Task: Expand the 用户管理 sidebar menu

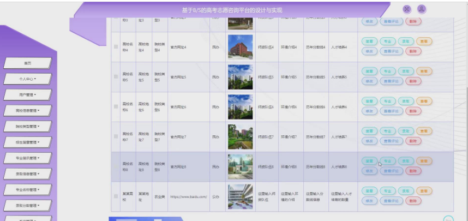Action: (x=27, y=95)
